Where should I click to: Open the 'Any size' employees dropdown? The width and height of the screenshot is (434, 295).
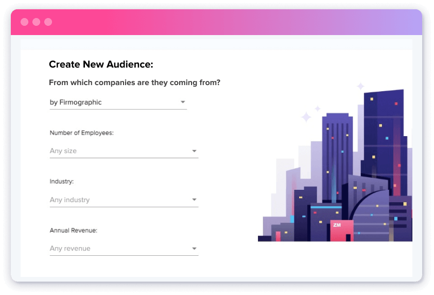tap(124, 151)
